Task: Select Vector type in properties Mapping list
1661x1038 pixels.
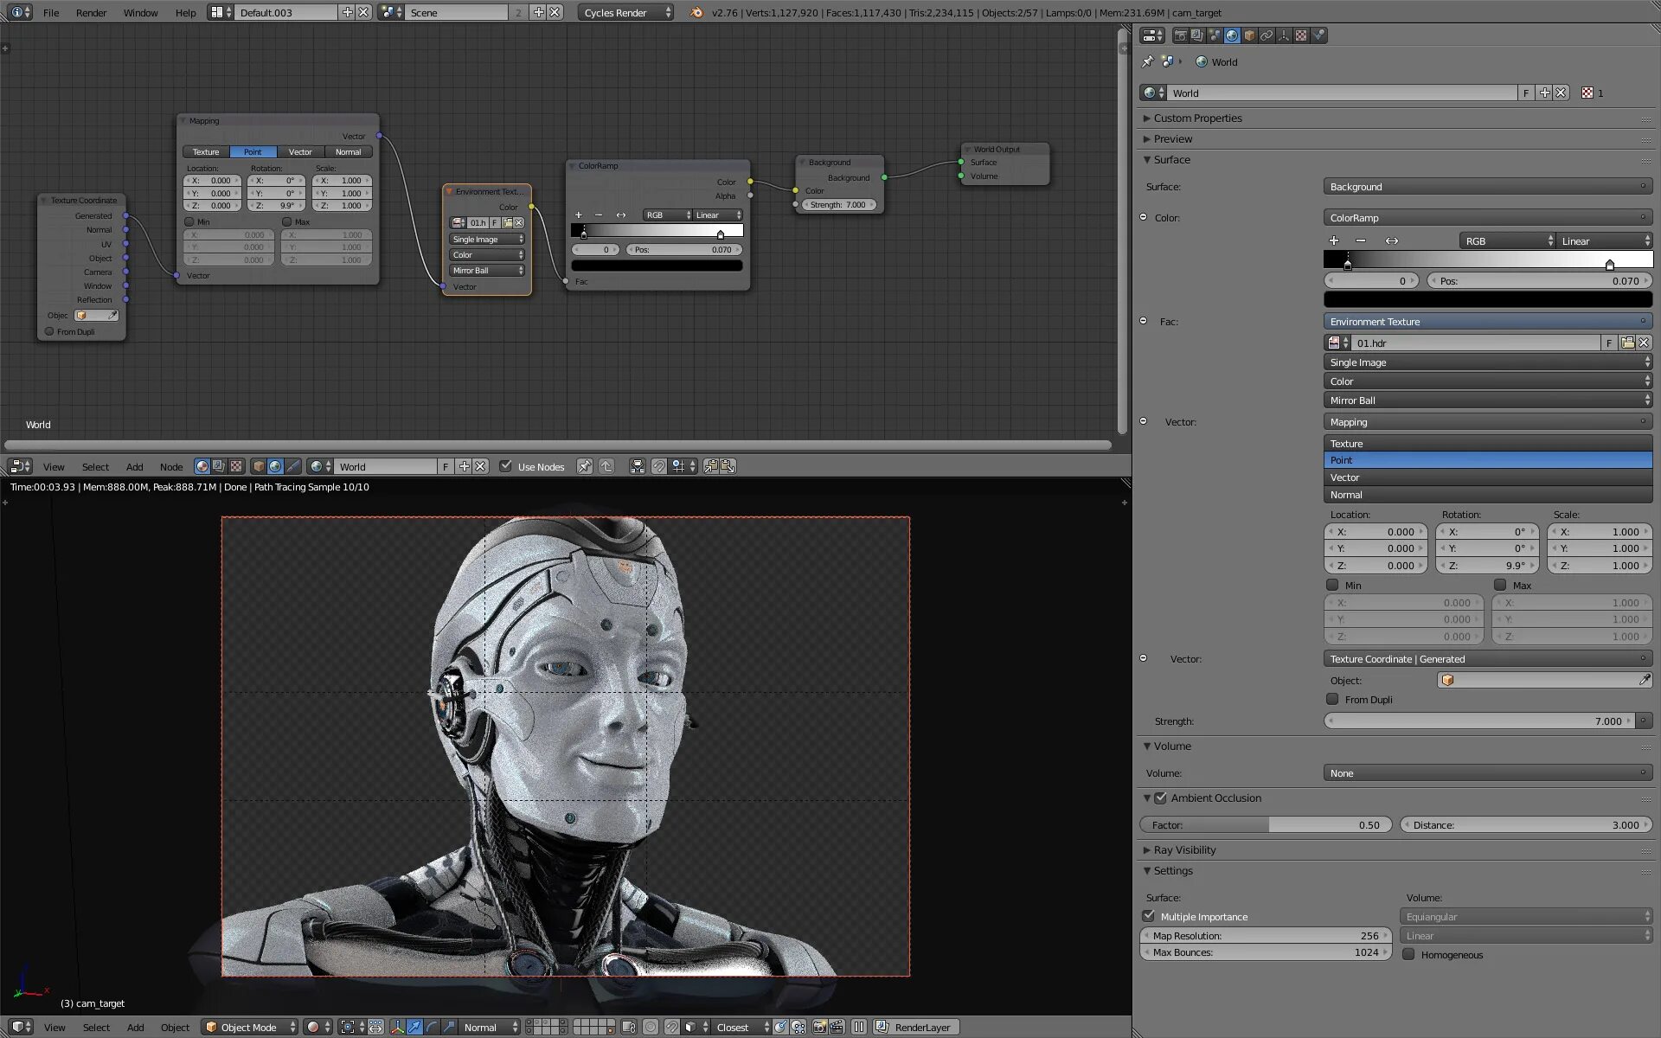Action: tap(1487, 477)
